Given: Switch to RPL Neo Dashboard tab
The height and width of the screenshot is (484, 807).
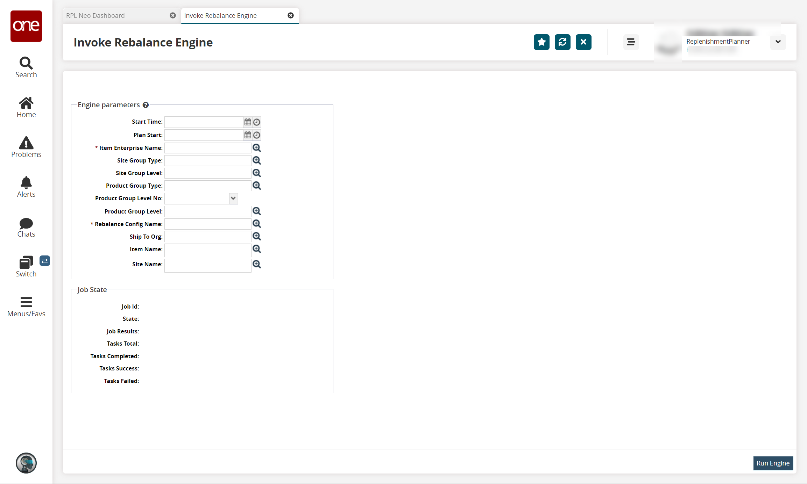Looking at the screenshot, I should (95, 16).
